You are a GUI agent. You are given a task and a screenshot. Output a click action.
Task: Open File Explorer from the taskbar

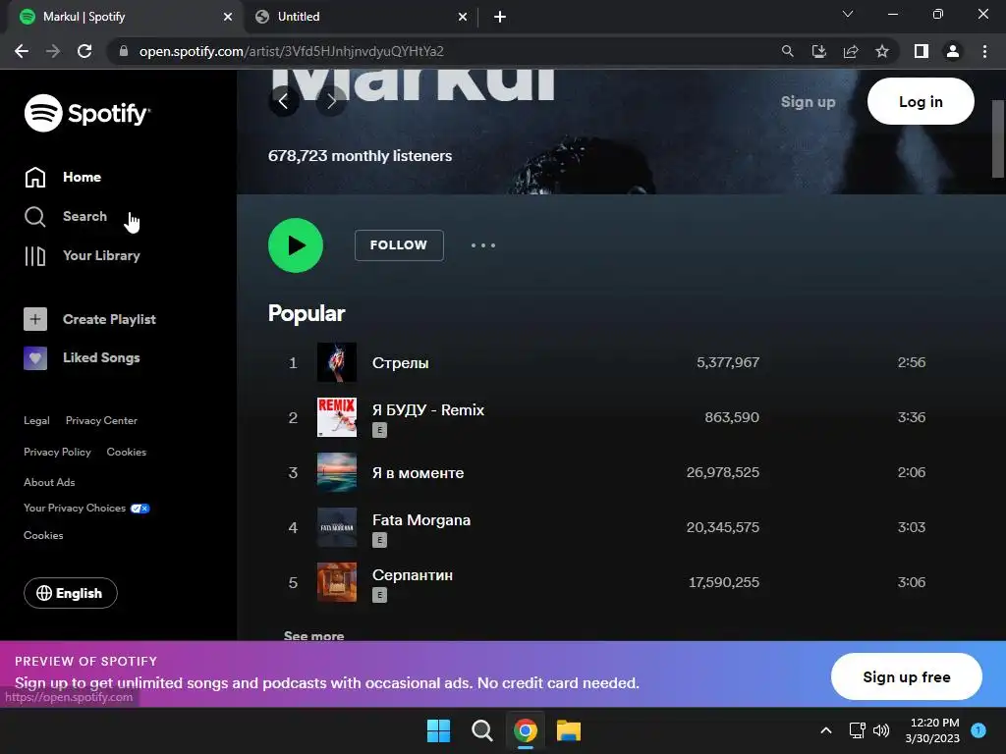(569, 730)
